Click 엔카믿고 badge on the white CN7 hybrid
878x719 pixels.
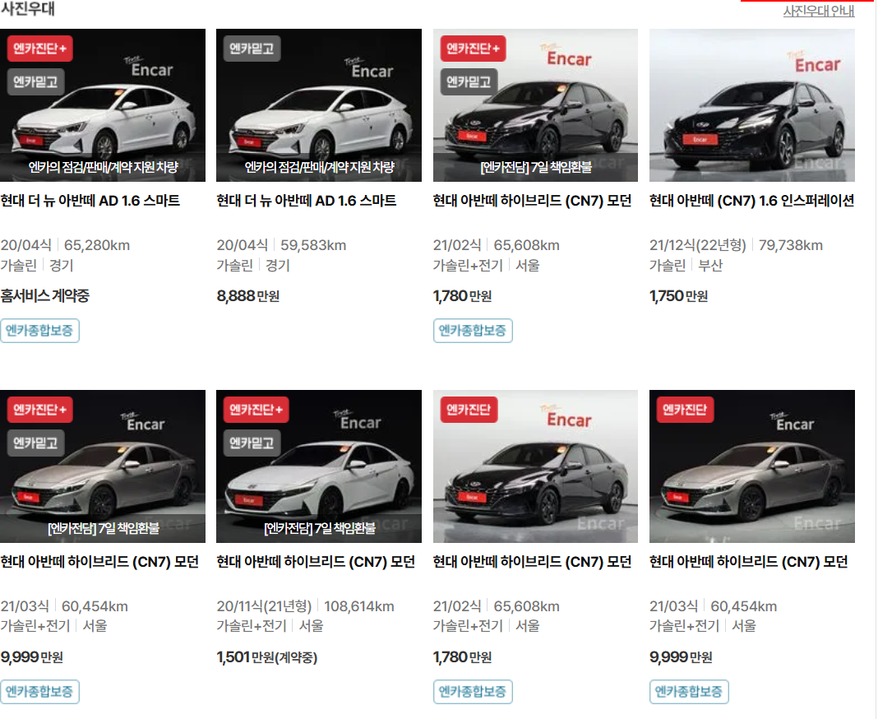click(252, 443)
